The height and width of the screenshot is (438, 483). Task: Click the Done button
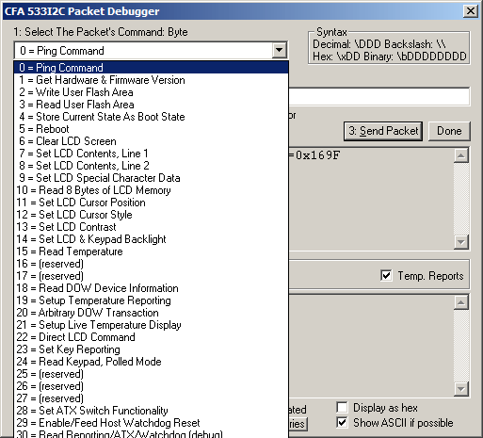click(449, 131)
